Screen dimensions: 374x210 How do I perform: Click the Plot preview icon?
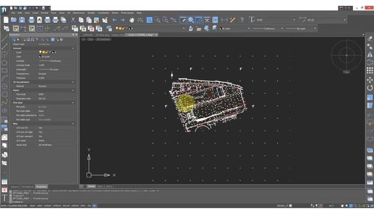click(x=40, y=20)
